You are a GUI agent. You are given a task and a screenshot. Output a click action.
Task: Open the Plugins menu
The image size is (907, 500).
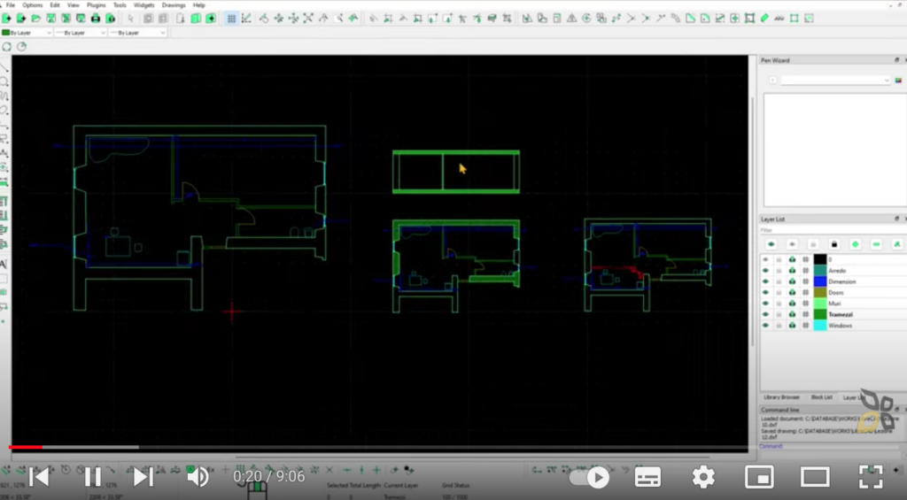[x=96, y=5]
